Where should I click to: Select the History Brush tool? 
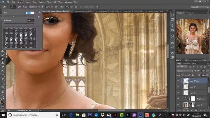(3, 55)
